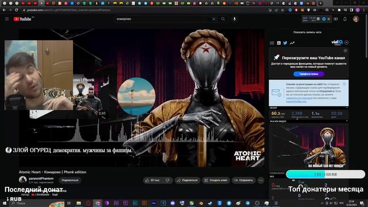Open vidIQ grid icon
Image resolution: width=368 pixels, height=207 pixels.
[272, 43]
